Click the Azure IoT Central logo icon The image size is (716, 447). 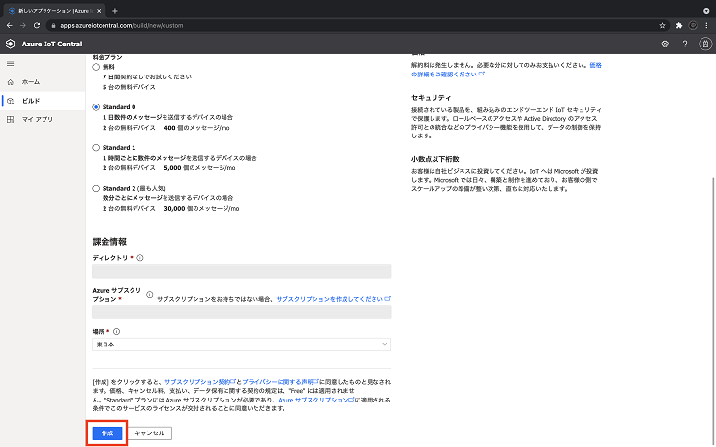click(10, 44)
